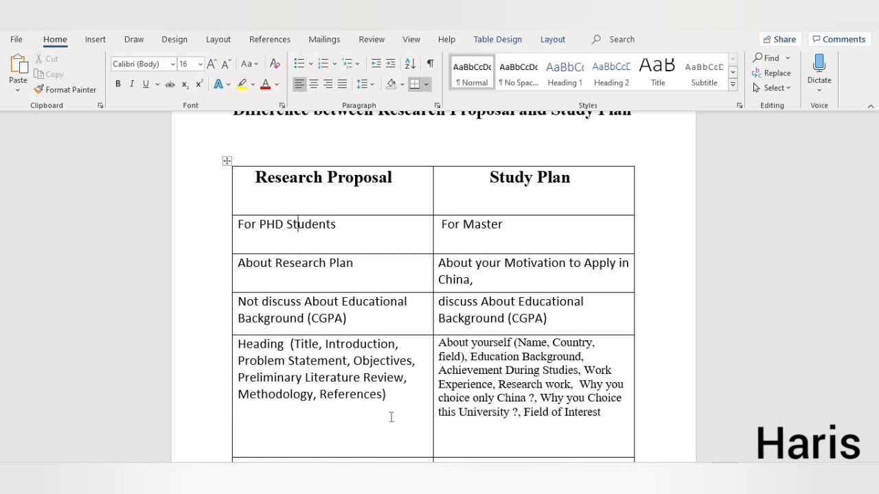
Task: Open the Table Design tab
Action: (498, 39)
